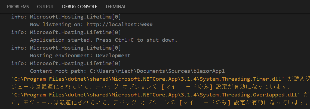Screen dimensions: 310x109
Task: Click the fourth Microsoft.Hosting.Lifetime[0] info entry
Action: (x=66, y=63)
